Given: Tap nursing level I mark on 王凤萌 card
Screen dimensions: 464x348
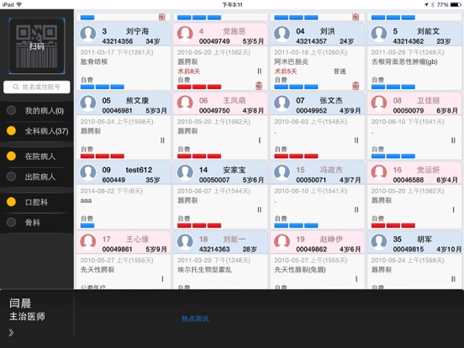Looking at the screenshot, I should 260,140.
